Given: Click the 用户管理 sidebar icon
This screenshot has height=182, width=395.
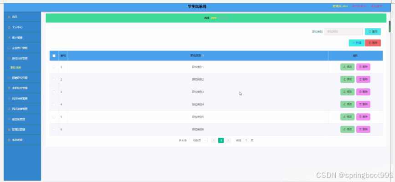Looking at the screenshot, I should (9, 37).
